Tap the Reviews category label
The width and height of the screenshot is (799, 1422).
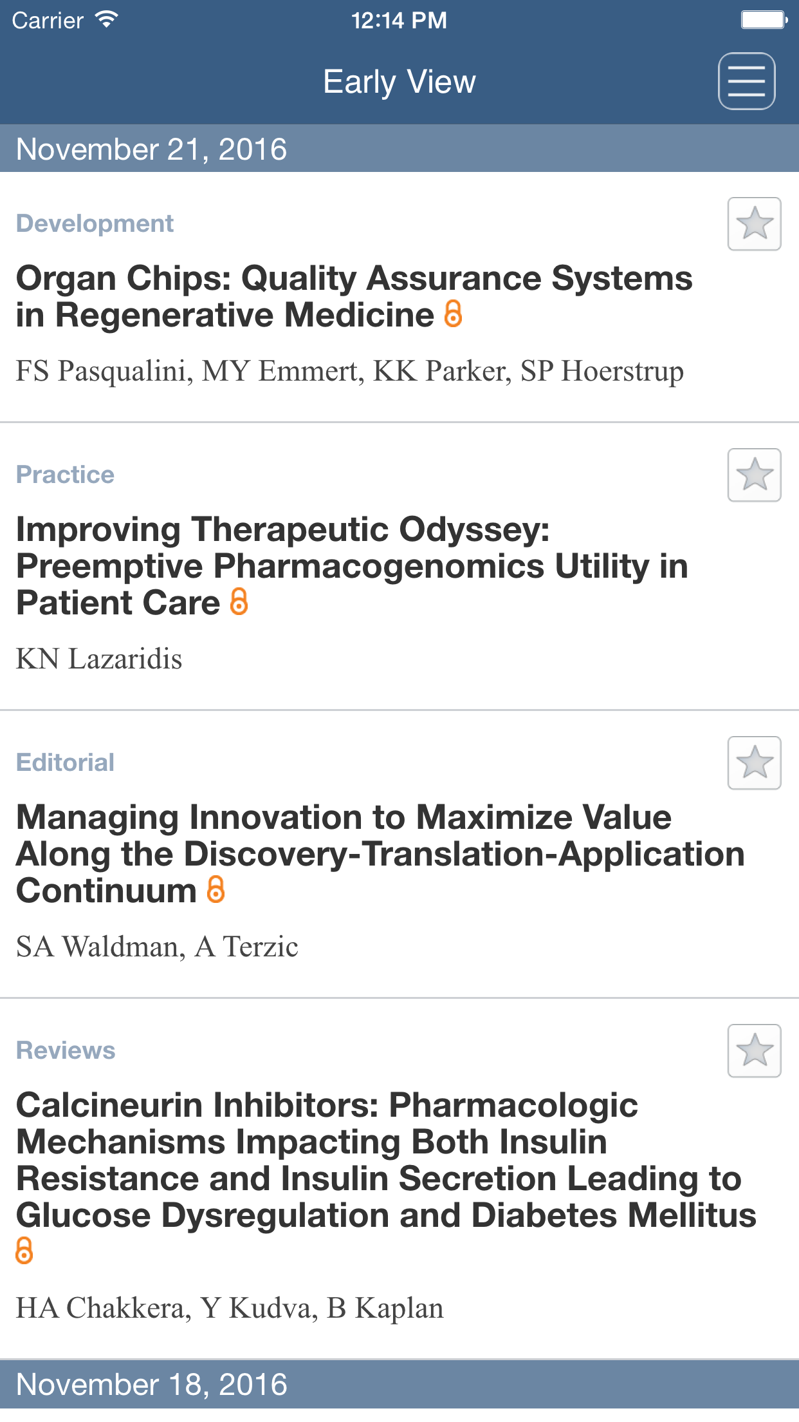pyautogui.click(x=66, y=1050)
